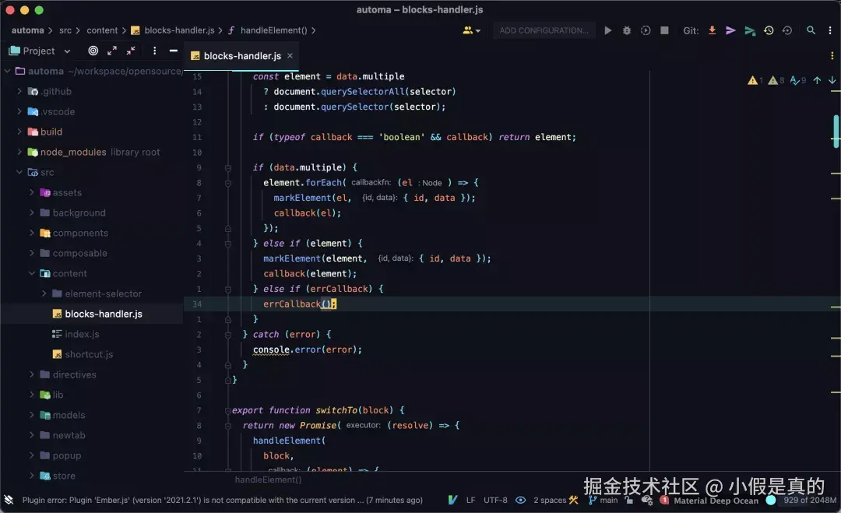The image size is (841, 513).
Task: Click Select Opened File target icon
Action: [93, 51]
